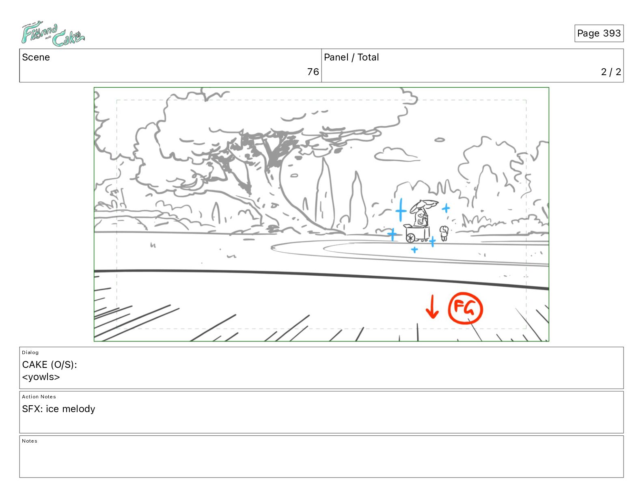Click the CAKE (O/S): dialog line
The image size is (643, 497).
(50, 365)
